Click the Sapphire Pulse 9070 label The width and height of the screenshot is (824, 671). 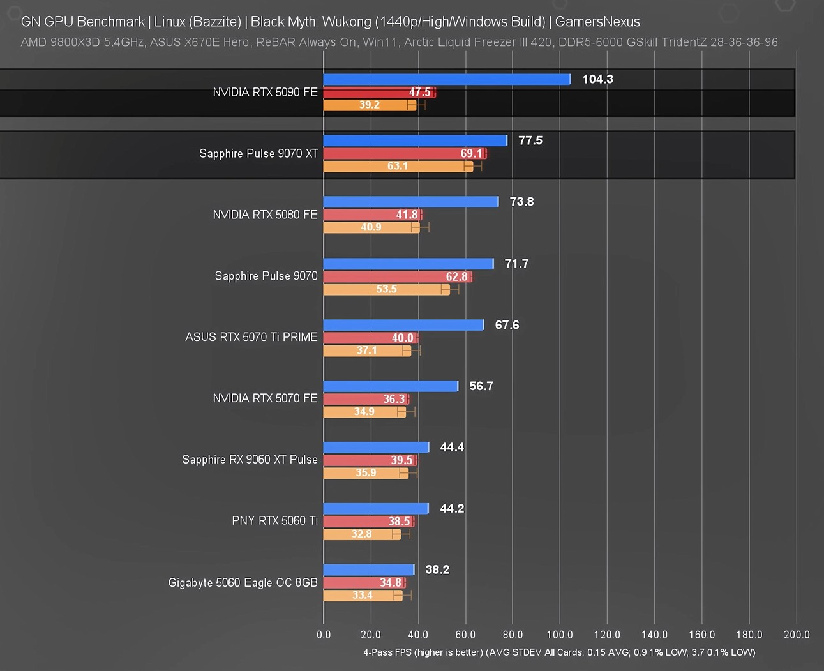266,276
